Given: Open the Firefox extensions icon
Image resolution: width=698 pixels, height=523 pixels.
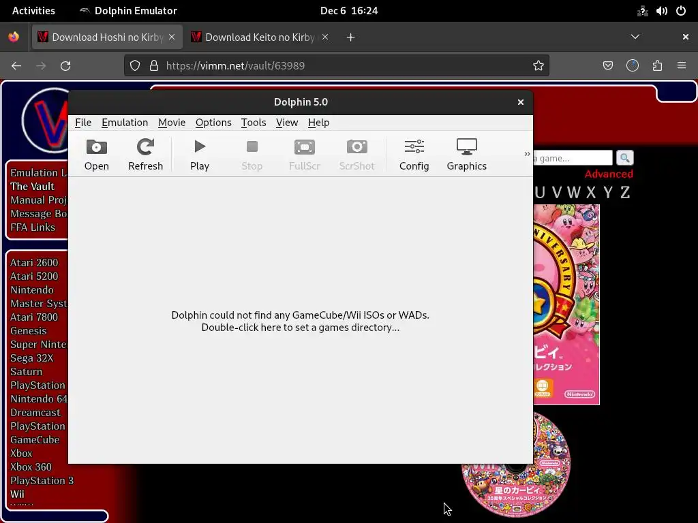Looking at the screenshot, I should pyautogui.click(x=657, y=66).
